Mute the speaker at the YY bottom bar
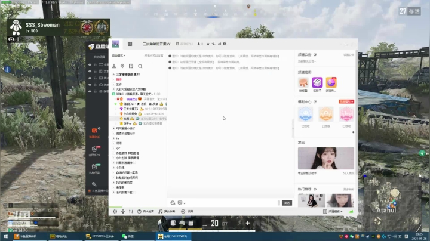 115,211
